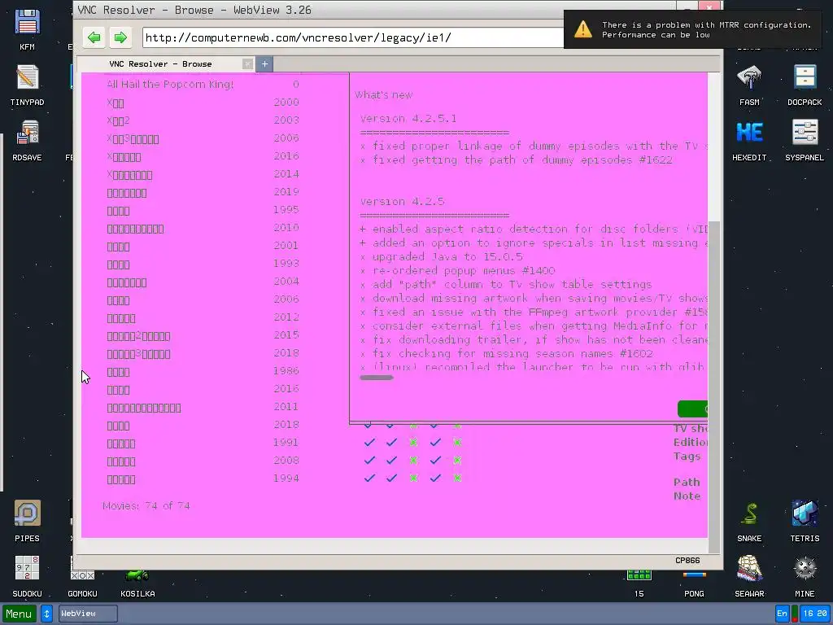Click the green button in dialog

click(x=692, y=409)
